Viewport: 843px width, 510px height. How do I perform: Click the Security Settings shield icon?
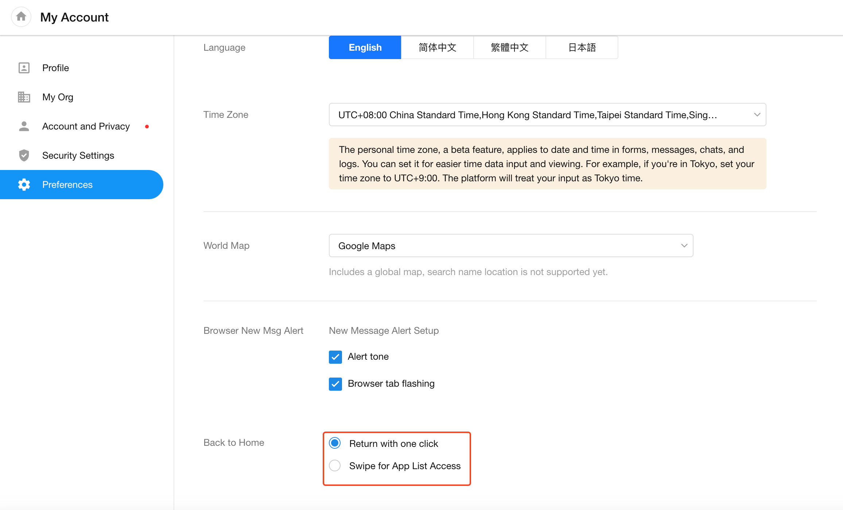(x=24, y=155)
